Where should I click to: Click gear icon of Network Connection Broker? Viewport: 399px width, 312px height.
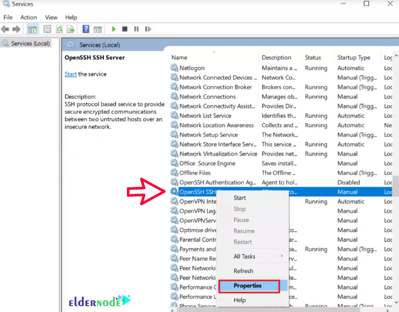(174, 87)
